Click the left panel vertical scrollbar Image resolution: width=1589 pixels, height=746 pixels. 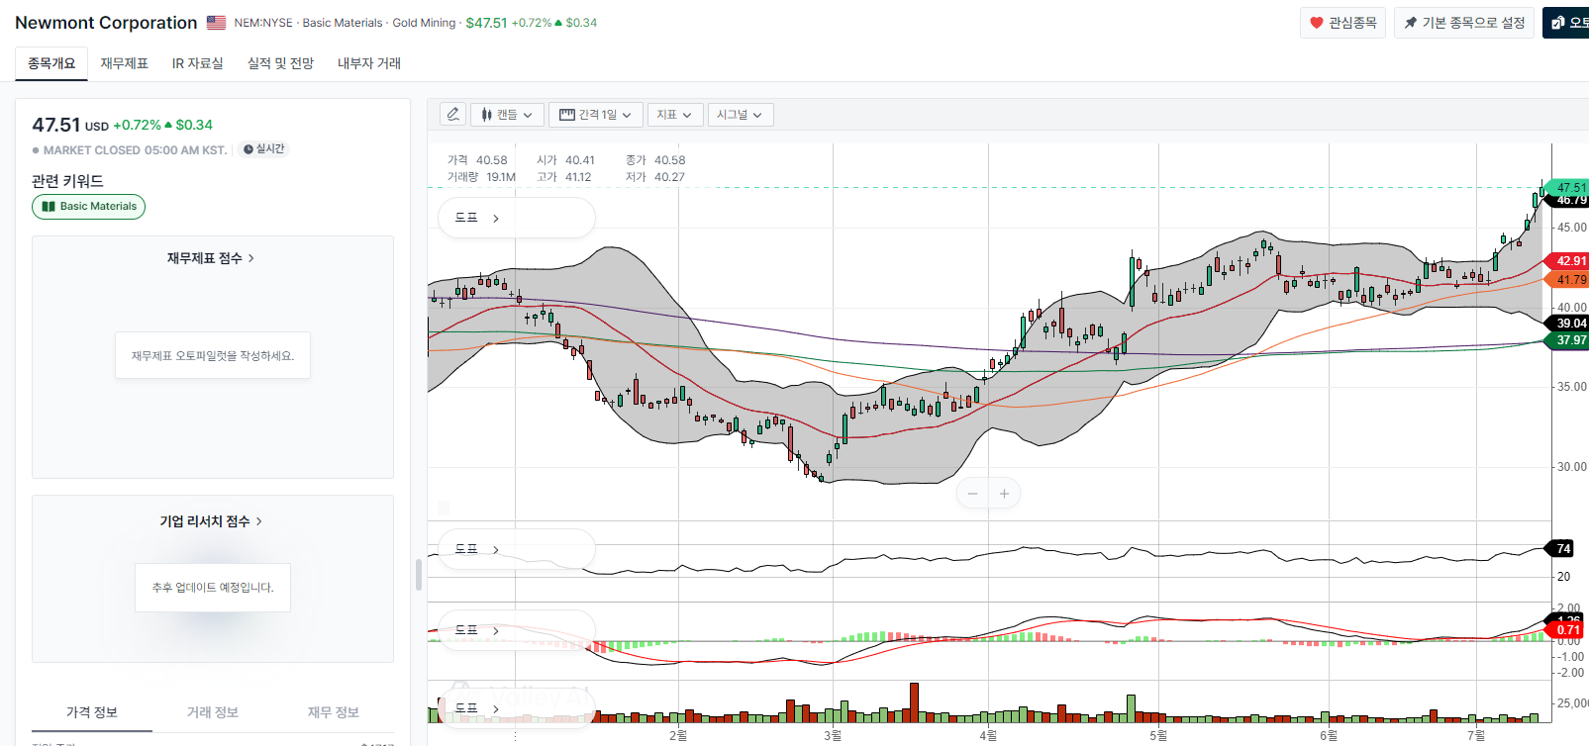pos(418,574)
